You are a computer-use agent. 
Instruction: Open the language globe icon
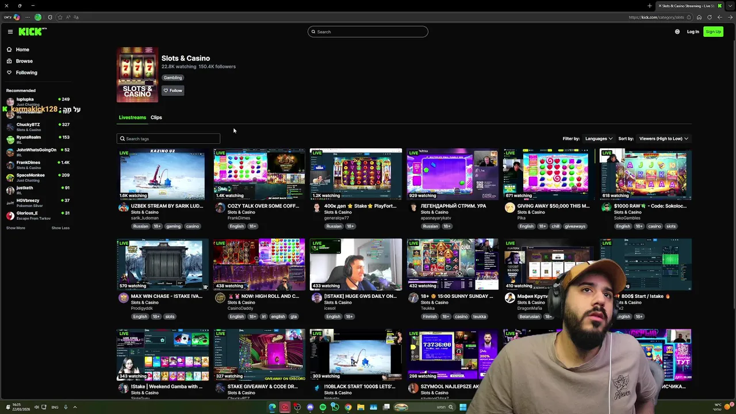677,32
